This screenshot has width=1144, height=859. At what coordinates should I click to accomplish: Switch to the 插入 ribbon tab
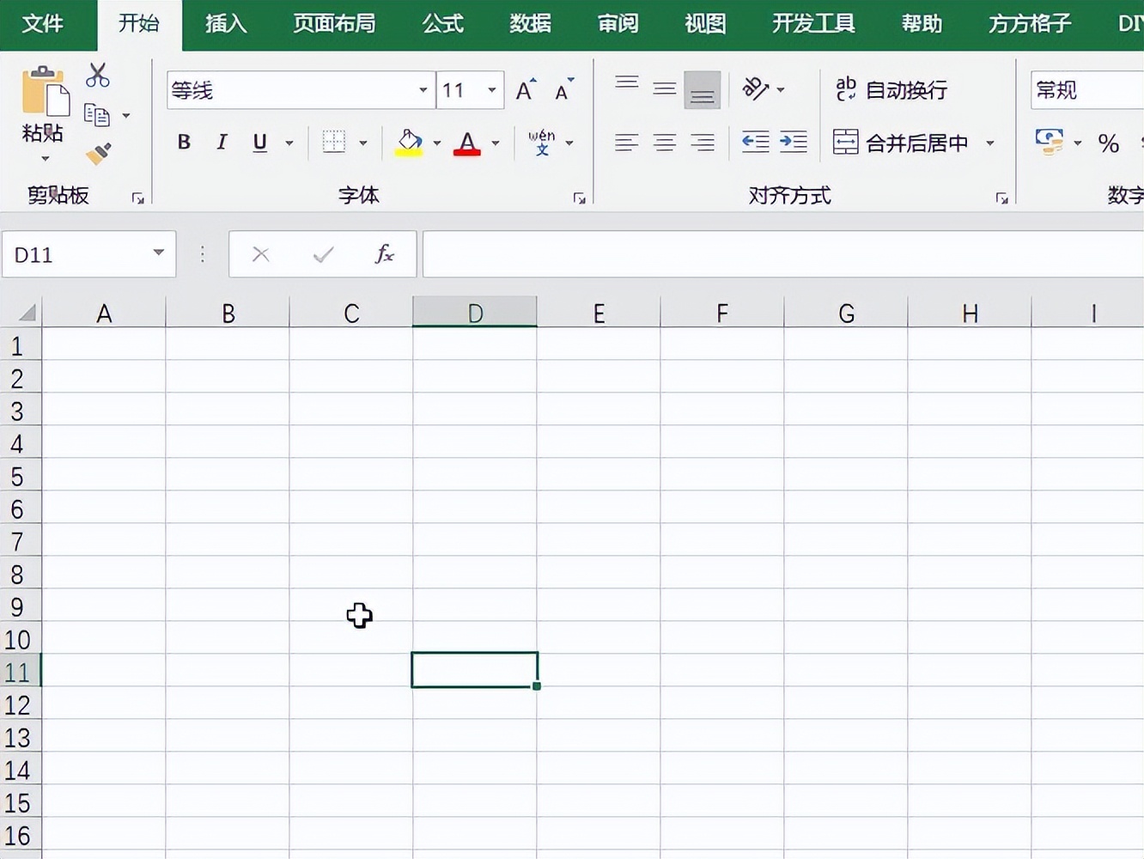point(225,24)
